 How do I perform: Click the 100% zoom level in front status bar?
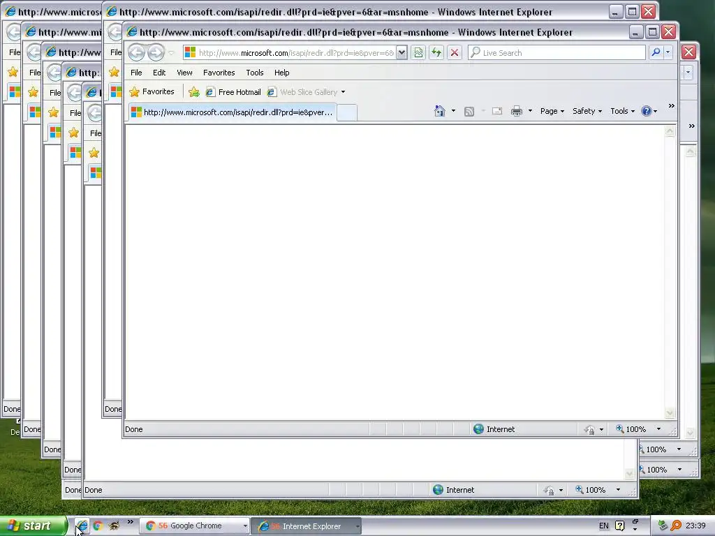click(x=631, y=429)
